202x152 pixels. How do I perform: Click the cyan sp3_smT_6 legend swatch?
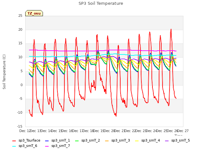pyautogui.click(x=14, y=146)
